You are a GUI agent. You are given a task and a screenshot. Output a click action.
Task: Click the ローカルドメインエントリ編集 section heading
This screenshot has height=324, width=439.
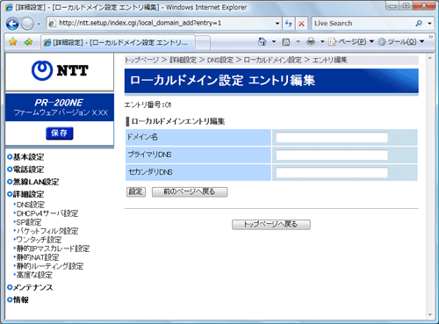178,121
